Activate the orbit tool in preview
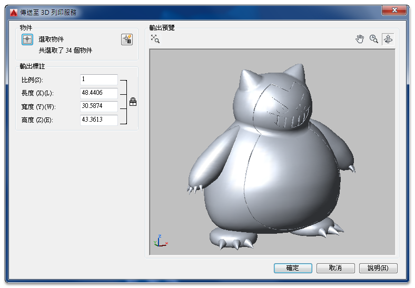The image size is (415, 288). 388,39
